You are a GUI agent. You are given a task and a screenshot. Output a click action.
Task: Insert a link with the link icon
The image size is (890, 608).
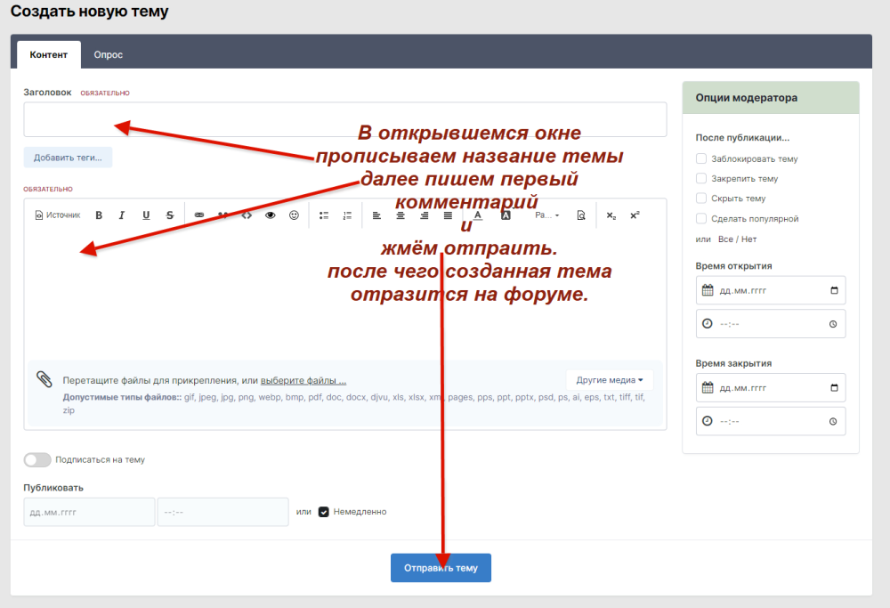pyautogui.click(x=199, y=215)
